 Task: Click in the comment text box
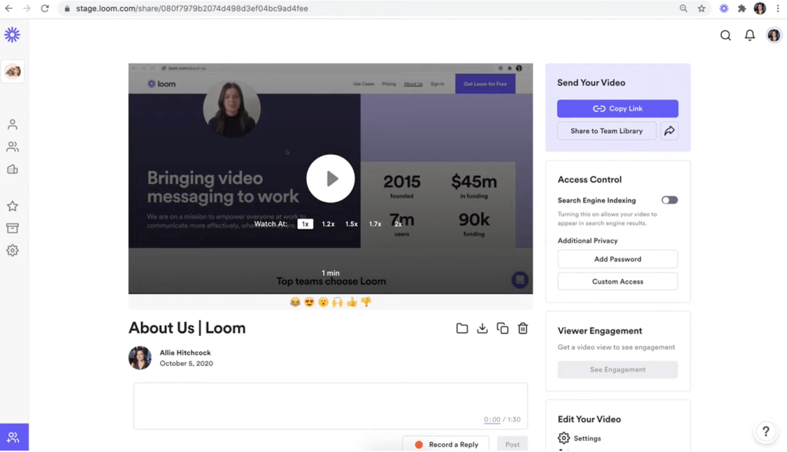click(x=331, y=406)
